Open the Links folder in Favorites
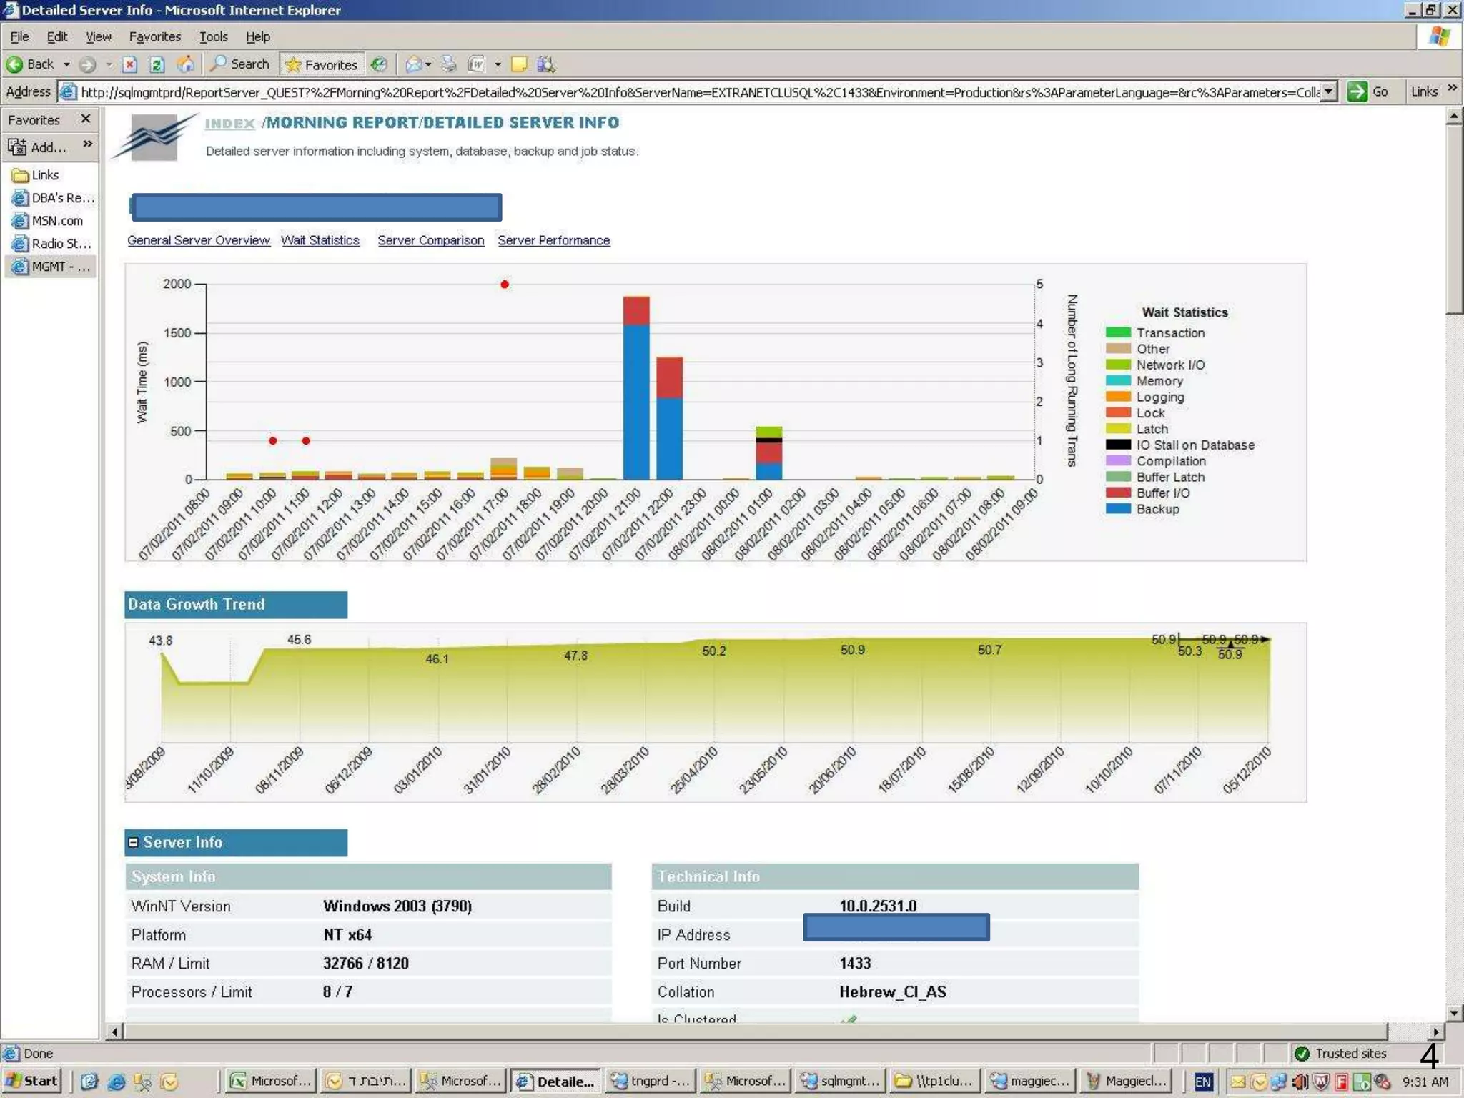 tap(44, 175)
